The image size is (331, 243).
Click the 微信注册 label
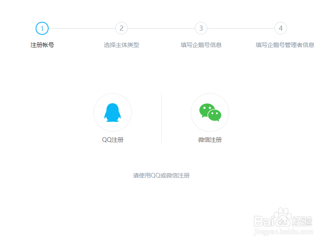[x=210, y=140]
